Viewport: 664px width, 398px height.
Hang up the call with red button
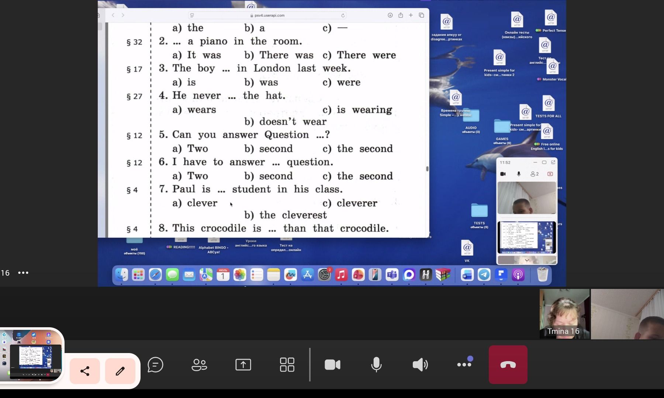[x=508, y=364]
